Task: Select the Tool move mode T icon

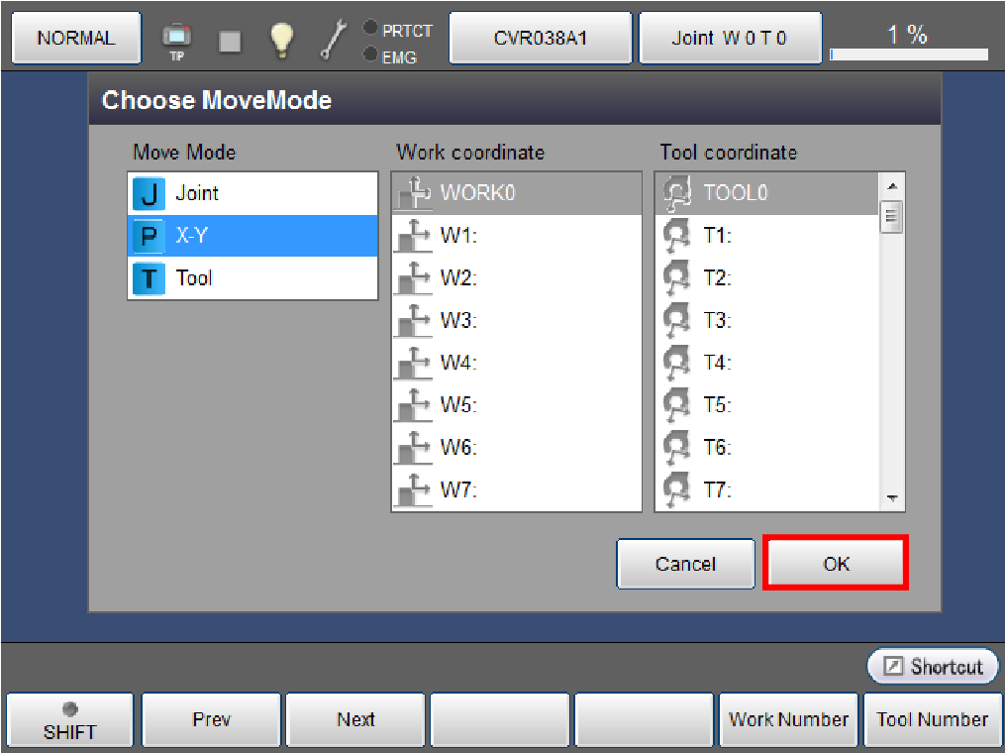Action: point(148,278)
